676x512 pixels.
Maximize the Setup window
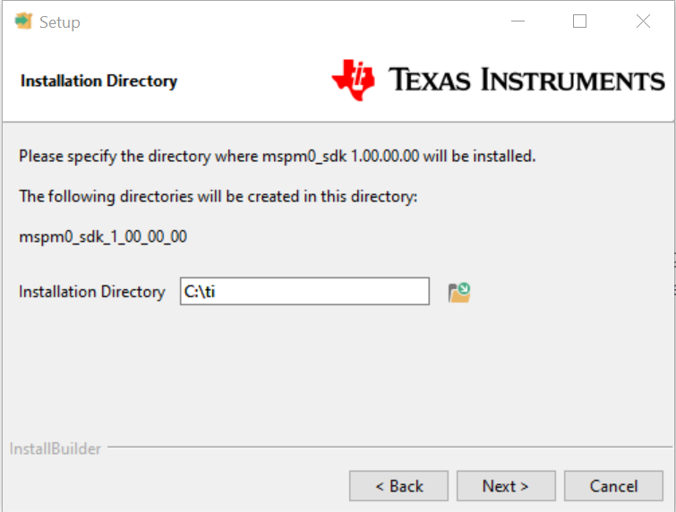click(579, 21)
